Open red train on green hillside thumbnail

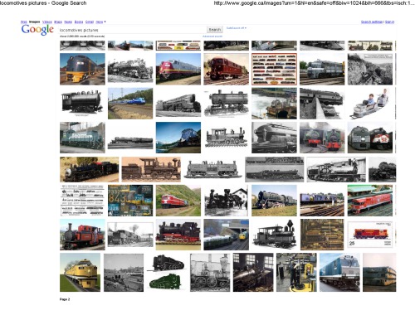[178, 201]
